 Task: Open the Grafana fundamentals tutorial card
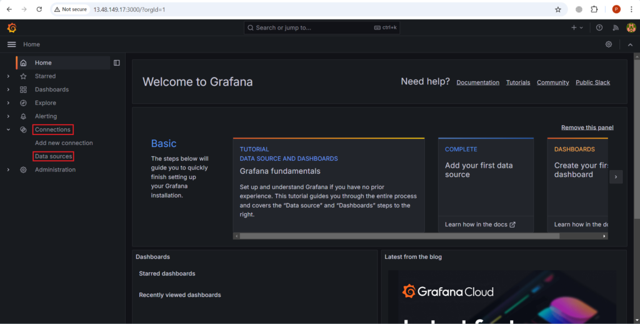329,185
